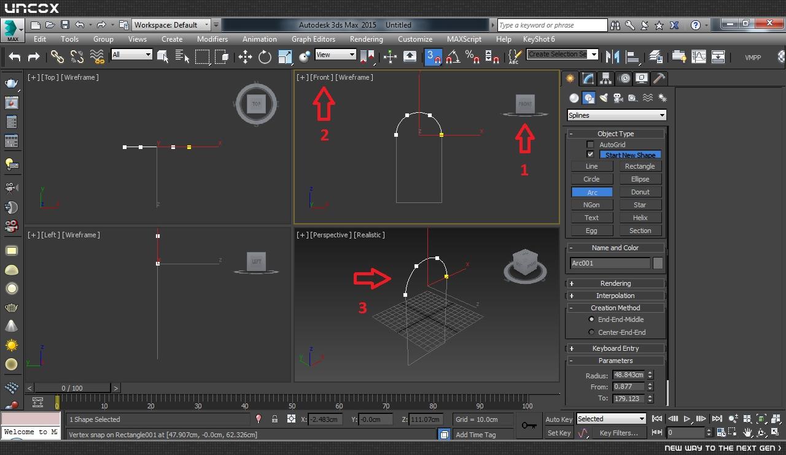The height and width of the screenshot is (455, 786).
Task: Click the Redo arrow in main toolbar
Action: point(34,57)
